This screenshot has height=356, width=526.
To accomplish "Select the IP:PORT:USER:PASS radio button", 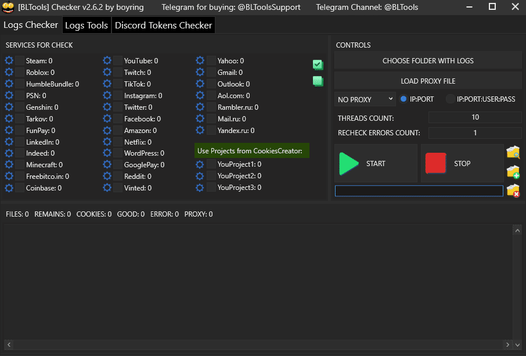I will [450, 99].
